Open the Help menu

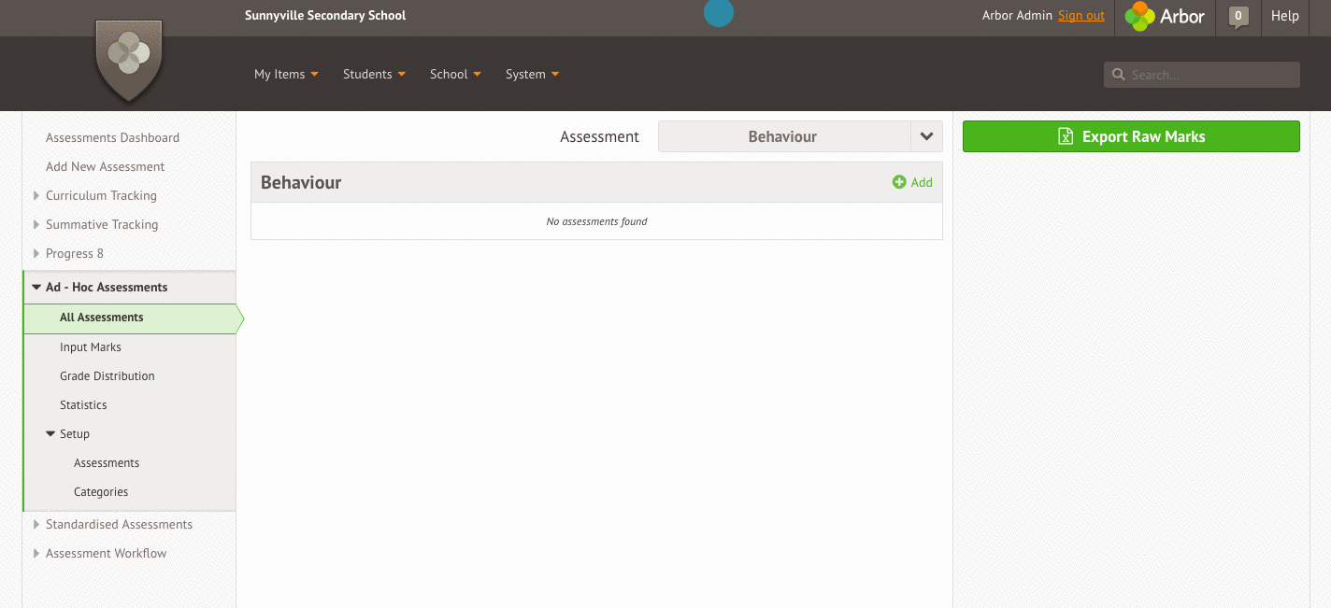click(x=1285, y=16)
